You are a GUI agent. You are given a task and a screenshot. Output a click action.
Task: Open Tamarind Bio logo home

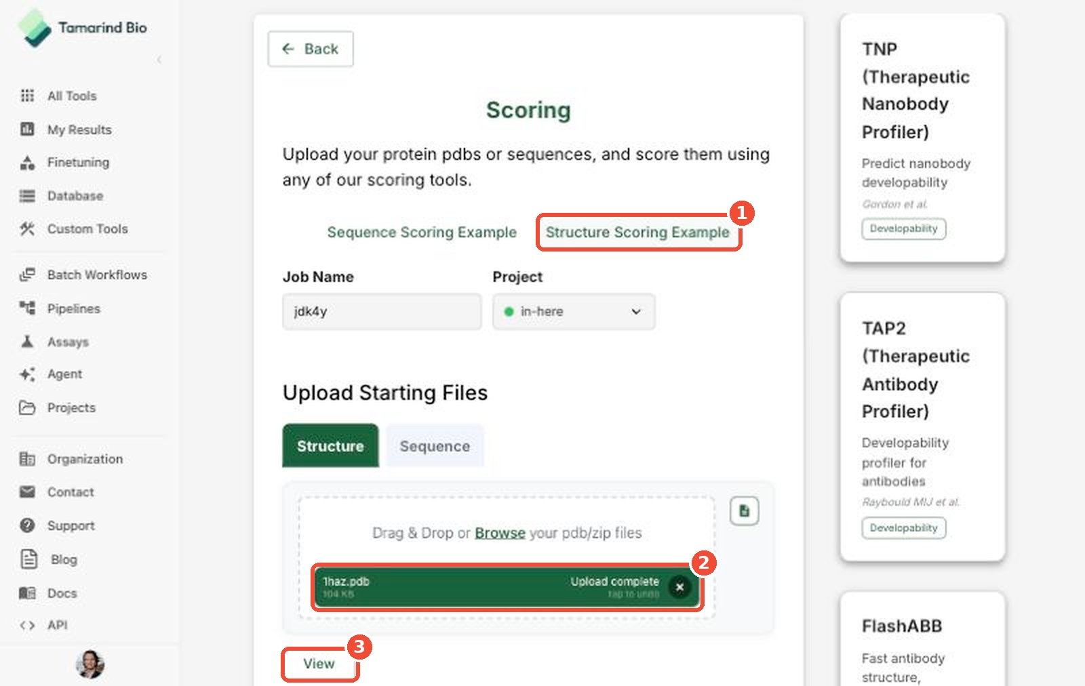pyautogui.click(x=83, y=28)
